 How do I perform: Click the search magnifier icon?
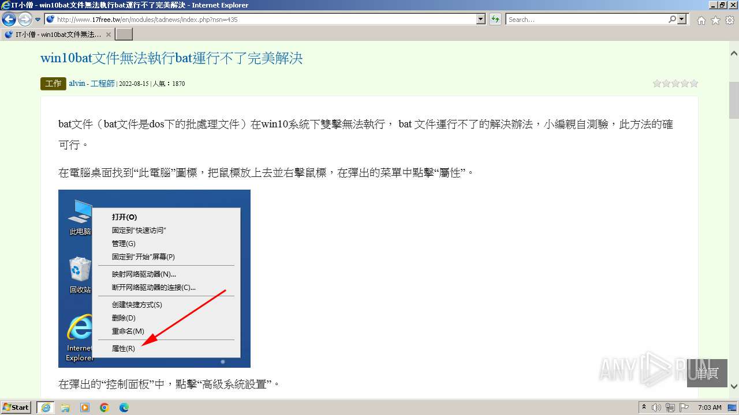[x=672, y=19]
